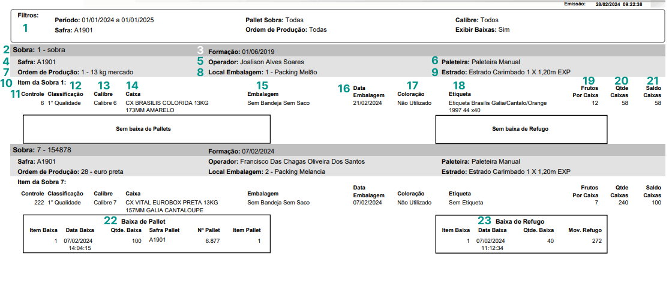
Task: Click Refugo Qtde. Baixa value 40
Action: coord(550,241)
